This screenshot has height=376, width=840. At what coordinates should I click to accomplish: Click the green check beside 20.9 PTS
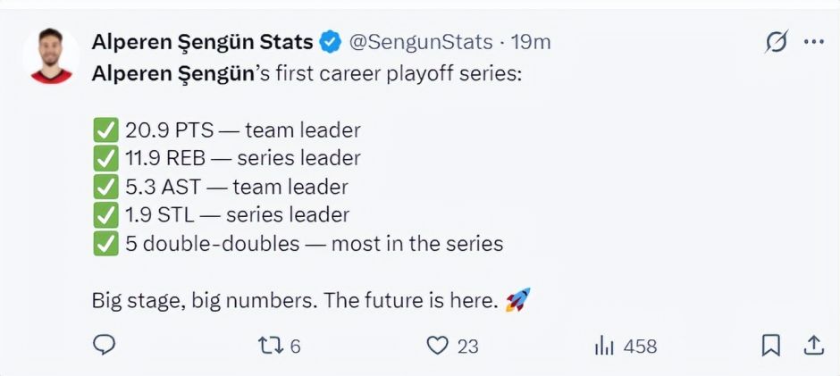coord(105,130)
